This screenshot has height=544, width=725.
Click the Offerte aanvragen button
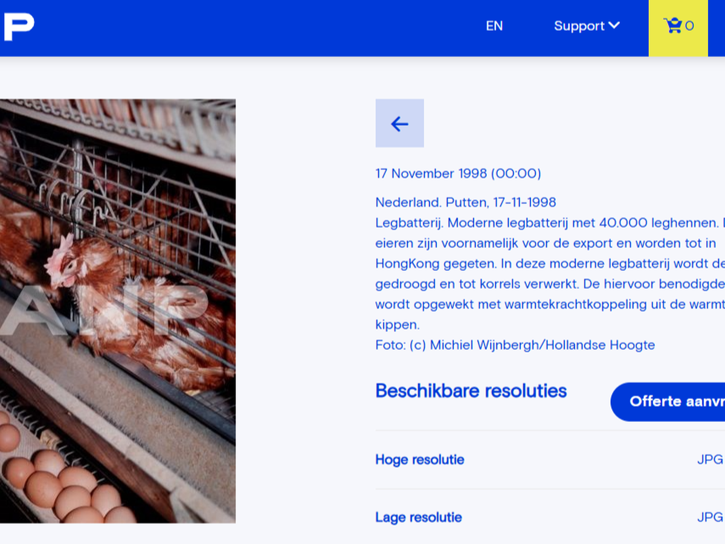pos(668,401)
